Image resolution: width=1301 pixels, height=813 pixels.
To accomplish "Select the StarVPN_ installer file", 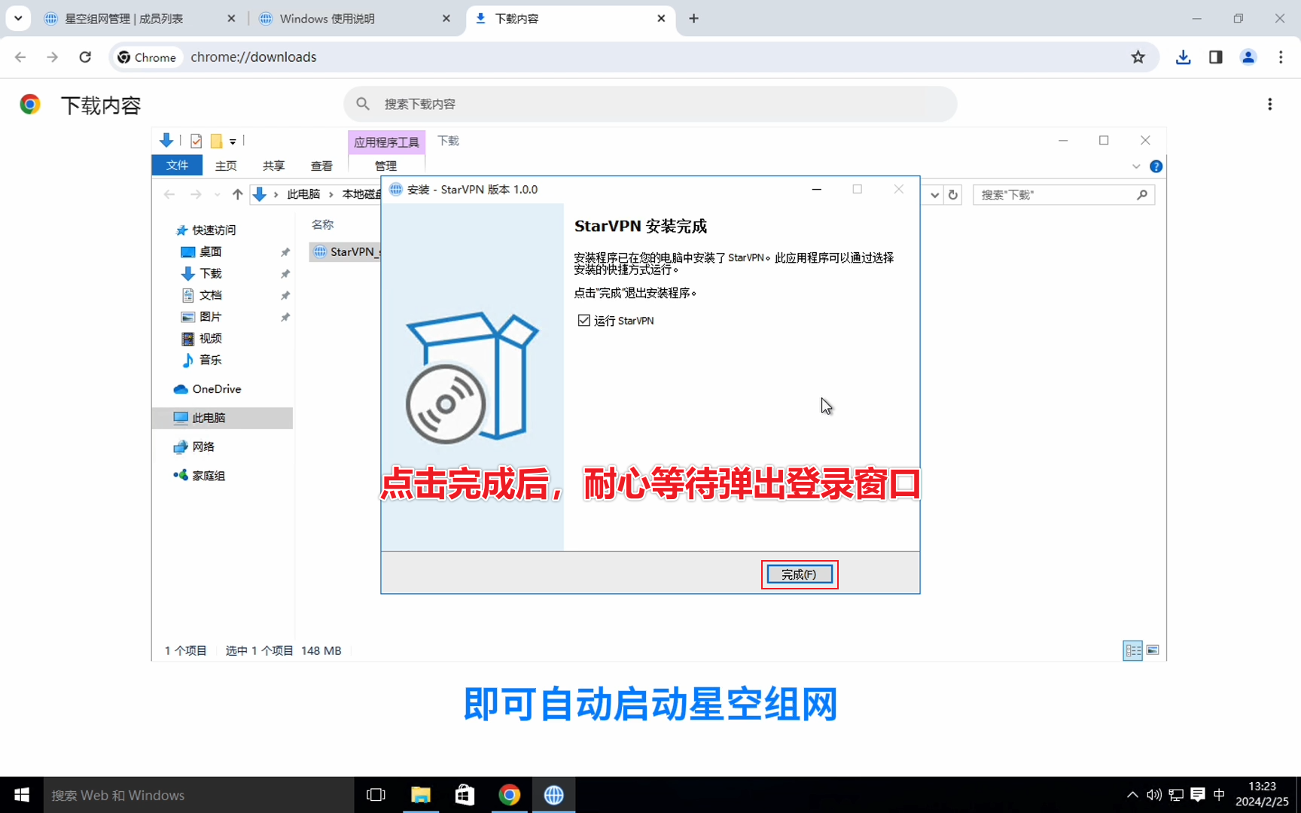I will [x=346, y=252].
